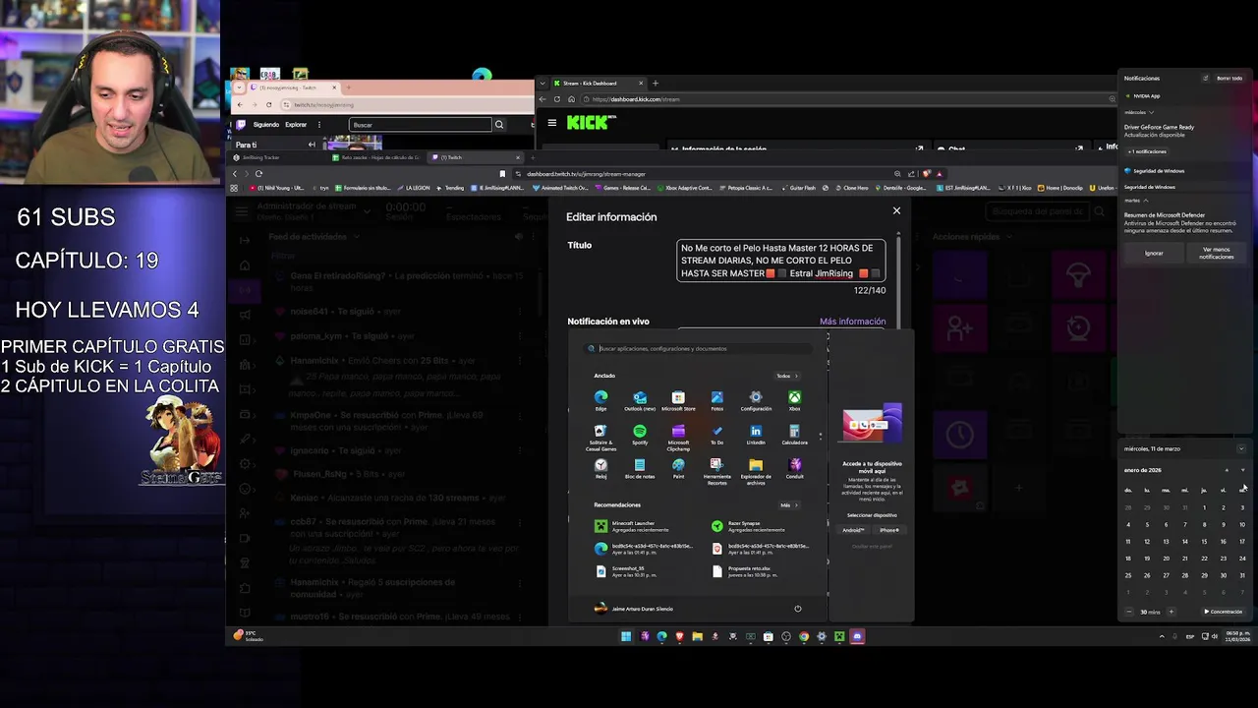Image resolution: width=1258 pixels, height=708 pixels.
Task: Click Ocultar este panel link
Action: pyautogui.click(x=872, y=546)
